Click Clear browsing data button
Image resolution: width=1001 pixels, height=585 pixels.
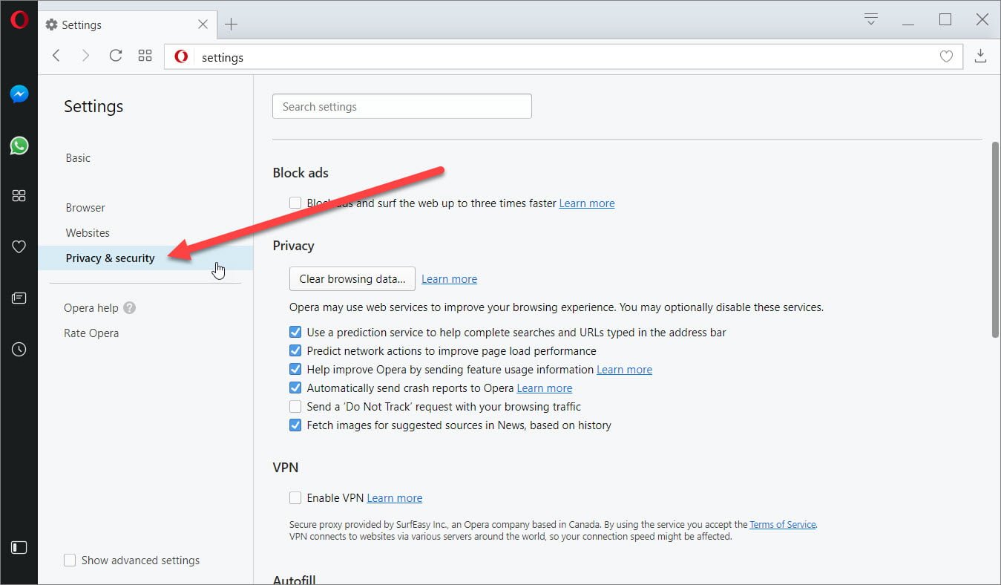tap(352, 279)
